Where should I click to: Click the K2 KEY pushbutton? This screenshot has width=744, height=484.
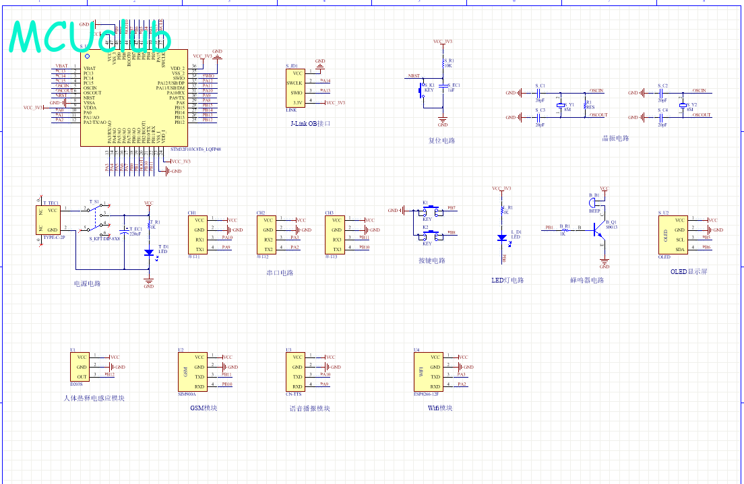431,235
